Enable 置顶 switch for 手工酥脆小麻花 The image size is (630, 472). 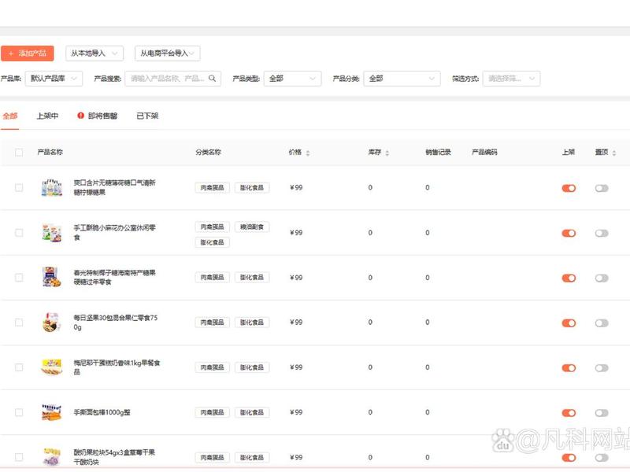[x=602, y=233]
